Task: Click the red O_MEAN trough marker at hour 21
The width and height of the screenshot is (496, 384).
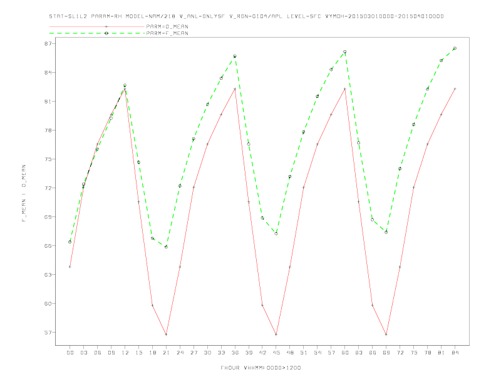Action: coord(166,334)
